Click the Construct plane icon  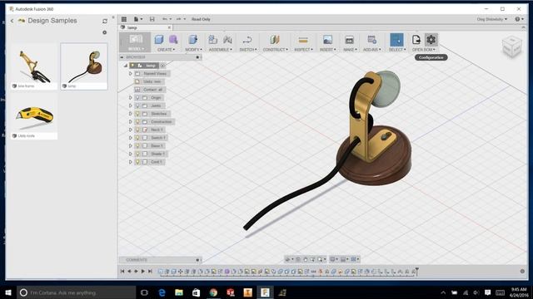[x=275, y=40]
